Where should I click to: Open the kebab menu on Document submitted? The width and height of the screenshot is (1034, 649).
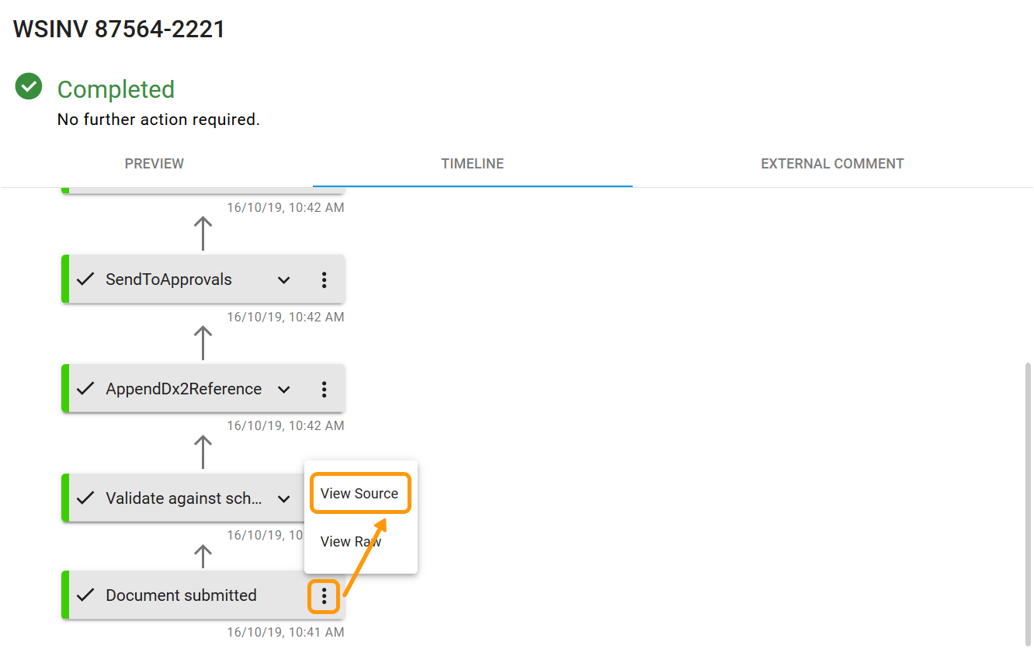[324, 596]
